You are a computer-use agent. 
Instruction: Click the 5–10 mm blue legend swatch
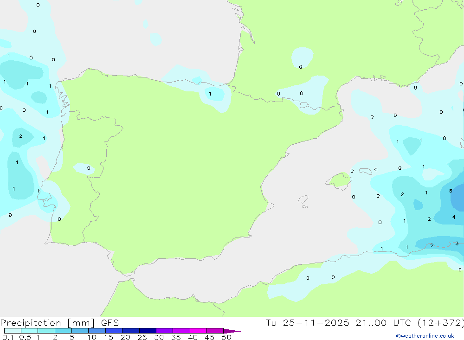(x=80, y=331)
